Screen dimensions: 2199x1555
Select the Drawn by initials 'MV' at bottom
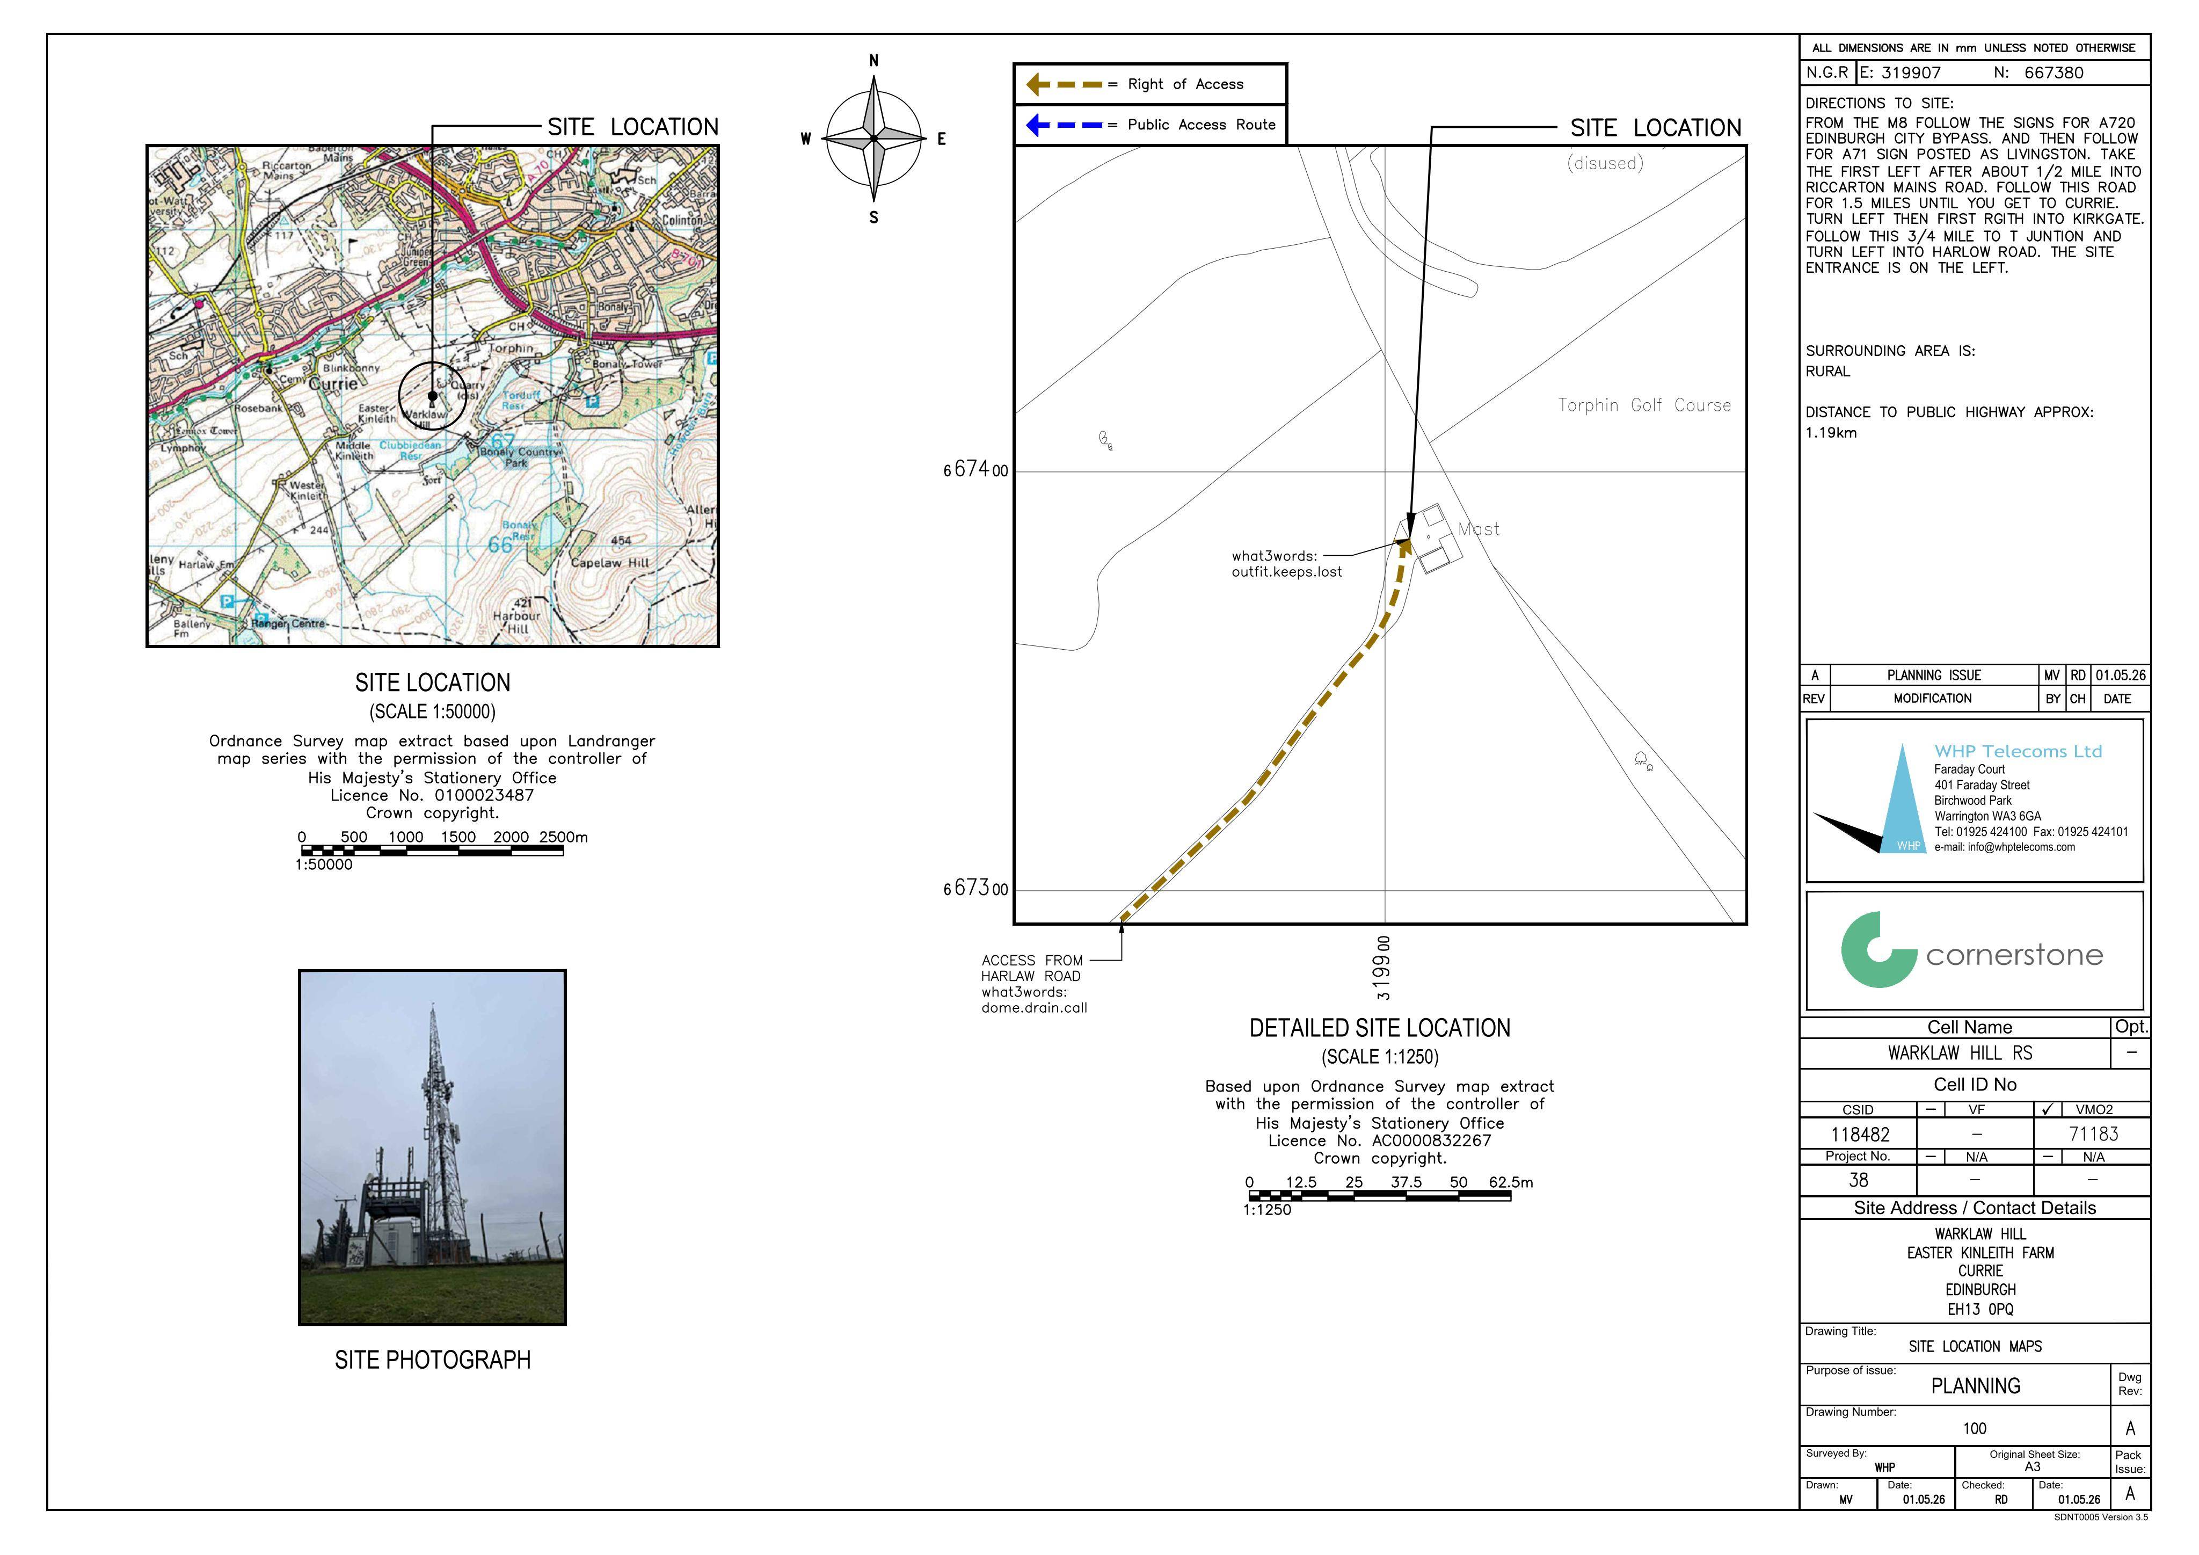tap(1846, 1500)
